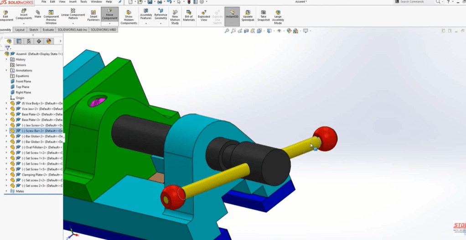Expand the Mates folder in tree
The image size is (466, 240).
[x=6, y=191]
